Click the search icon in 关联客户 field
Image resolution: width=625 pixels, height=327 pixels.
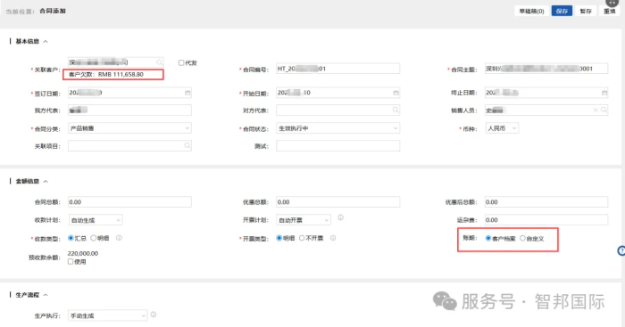pyautogui.click(x=160, y=62)
